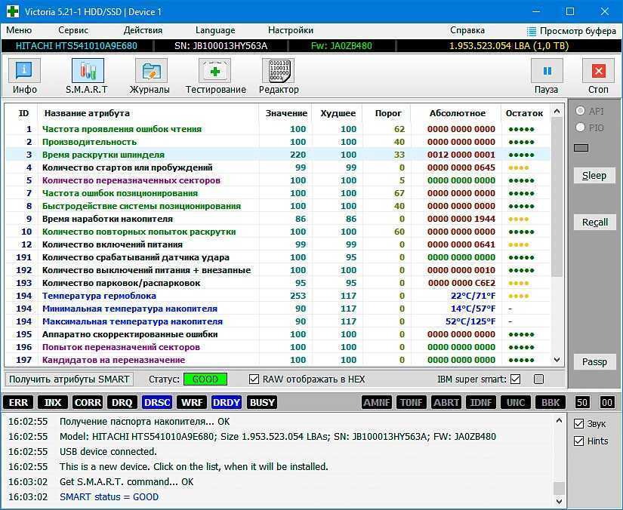
Task: Open the Редактор hex editor icon
Action: point(278,71)
